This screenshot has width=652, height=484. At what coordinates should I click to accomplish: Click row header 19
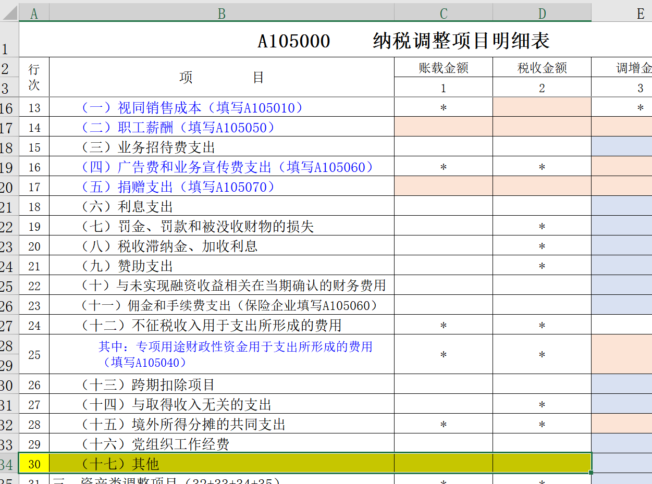[x=8, y=167]
